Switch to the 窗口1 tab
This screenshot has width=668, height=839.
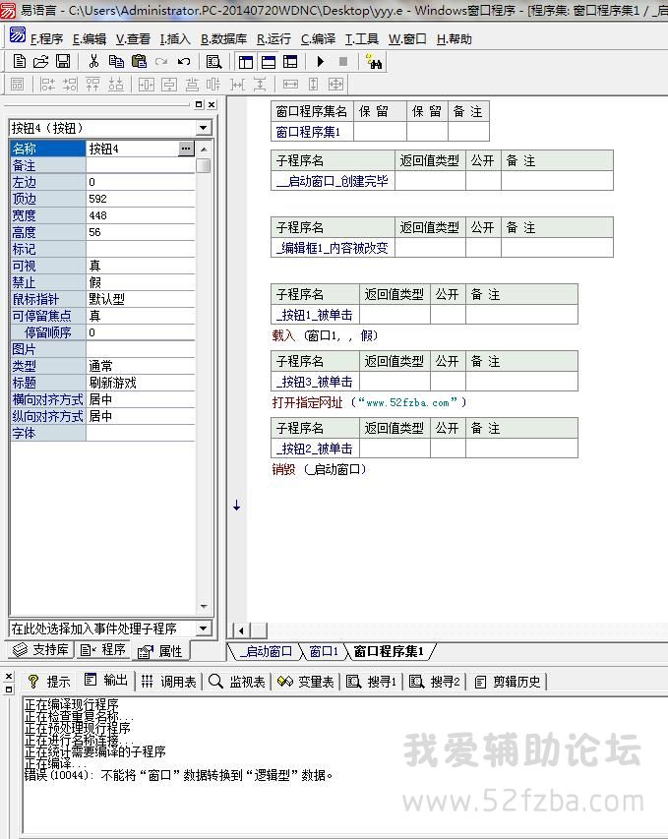(322, 651)
